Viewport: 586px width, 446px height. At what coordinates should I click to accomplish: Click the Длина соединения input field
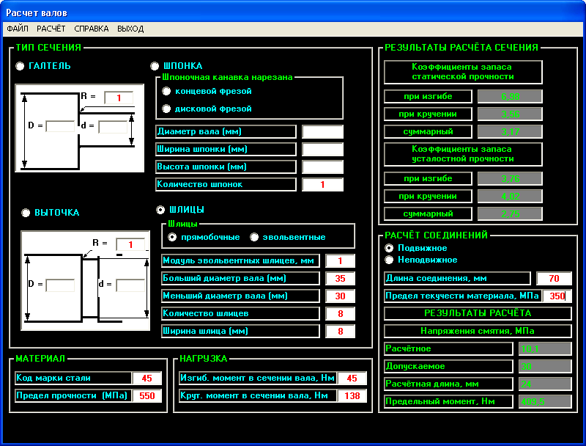tap(554, 279)
